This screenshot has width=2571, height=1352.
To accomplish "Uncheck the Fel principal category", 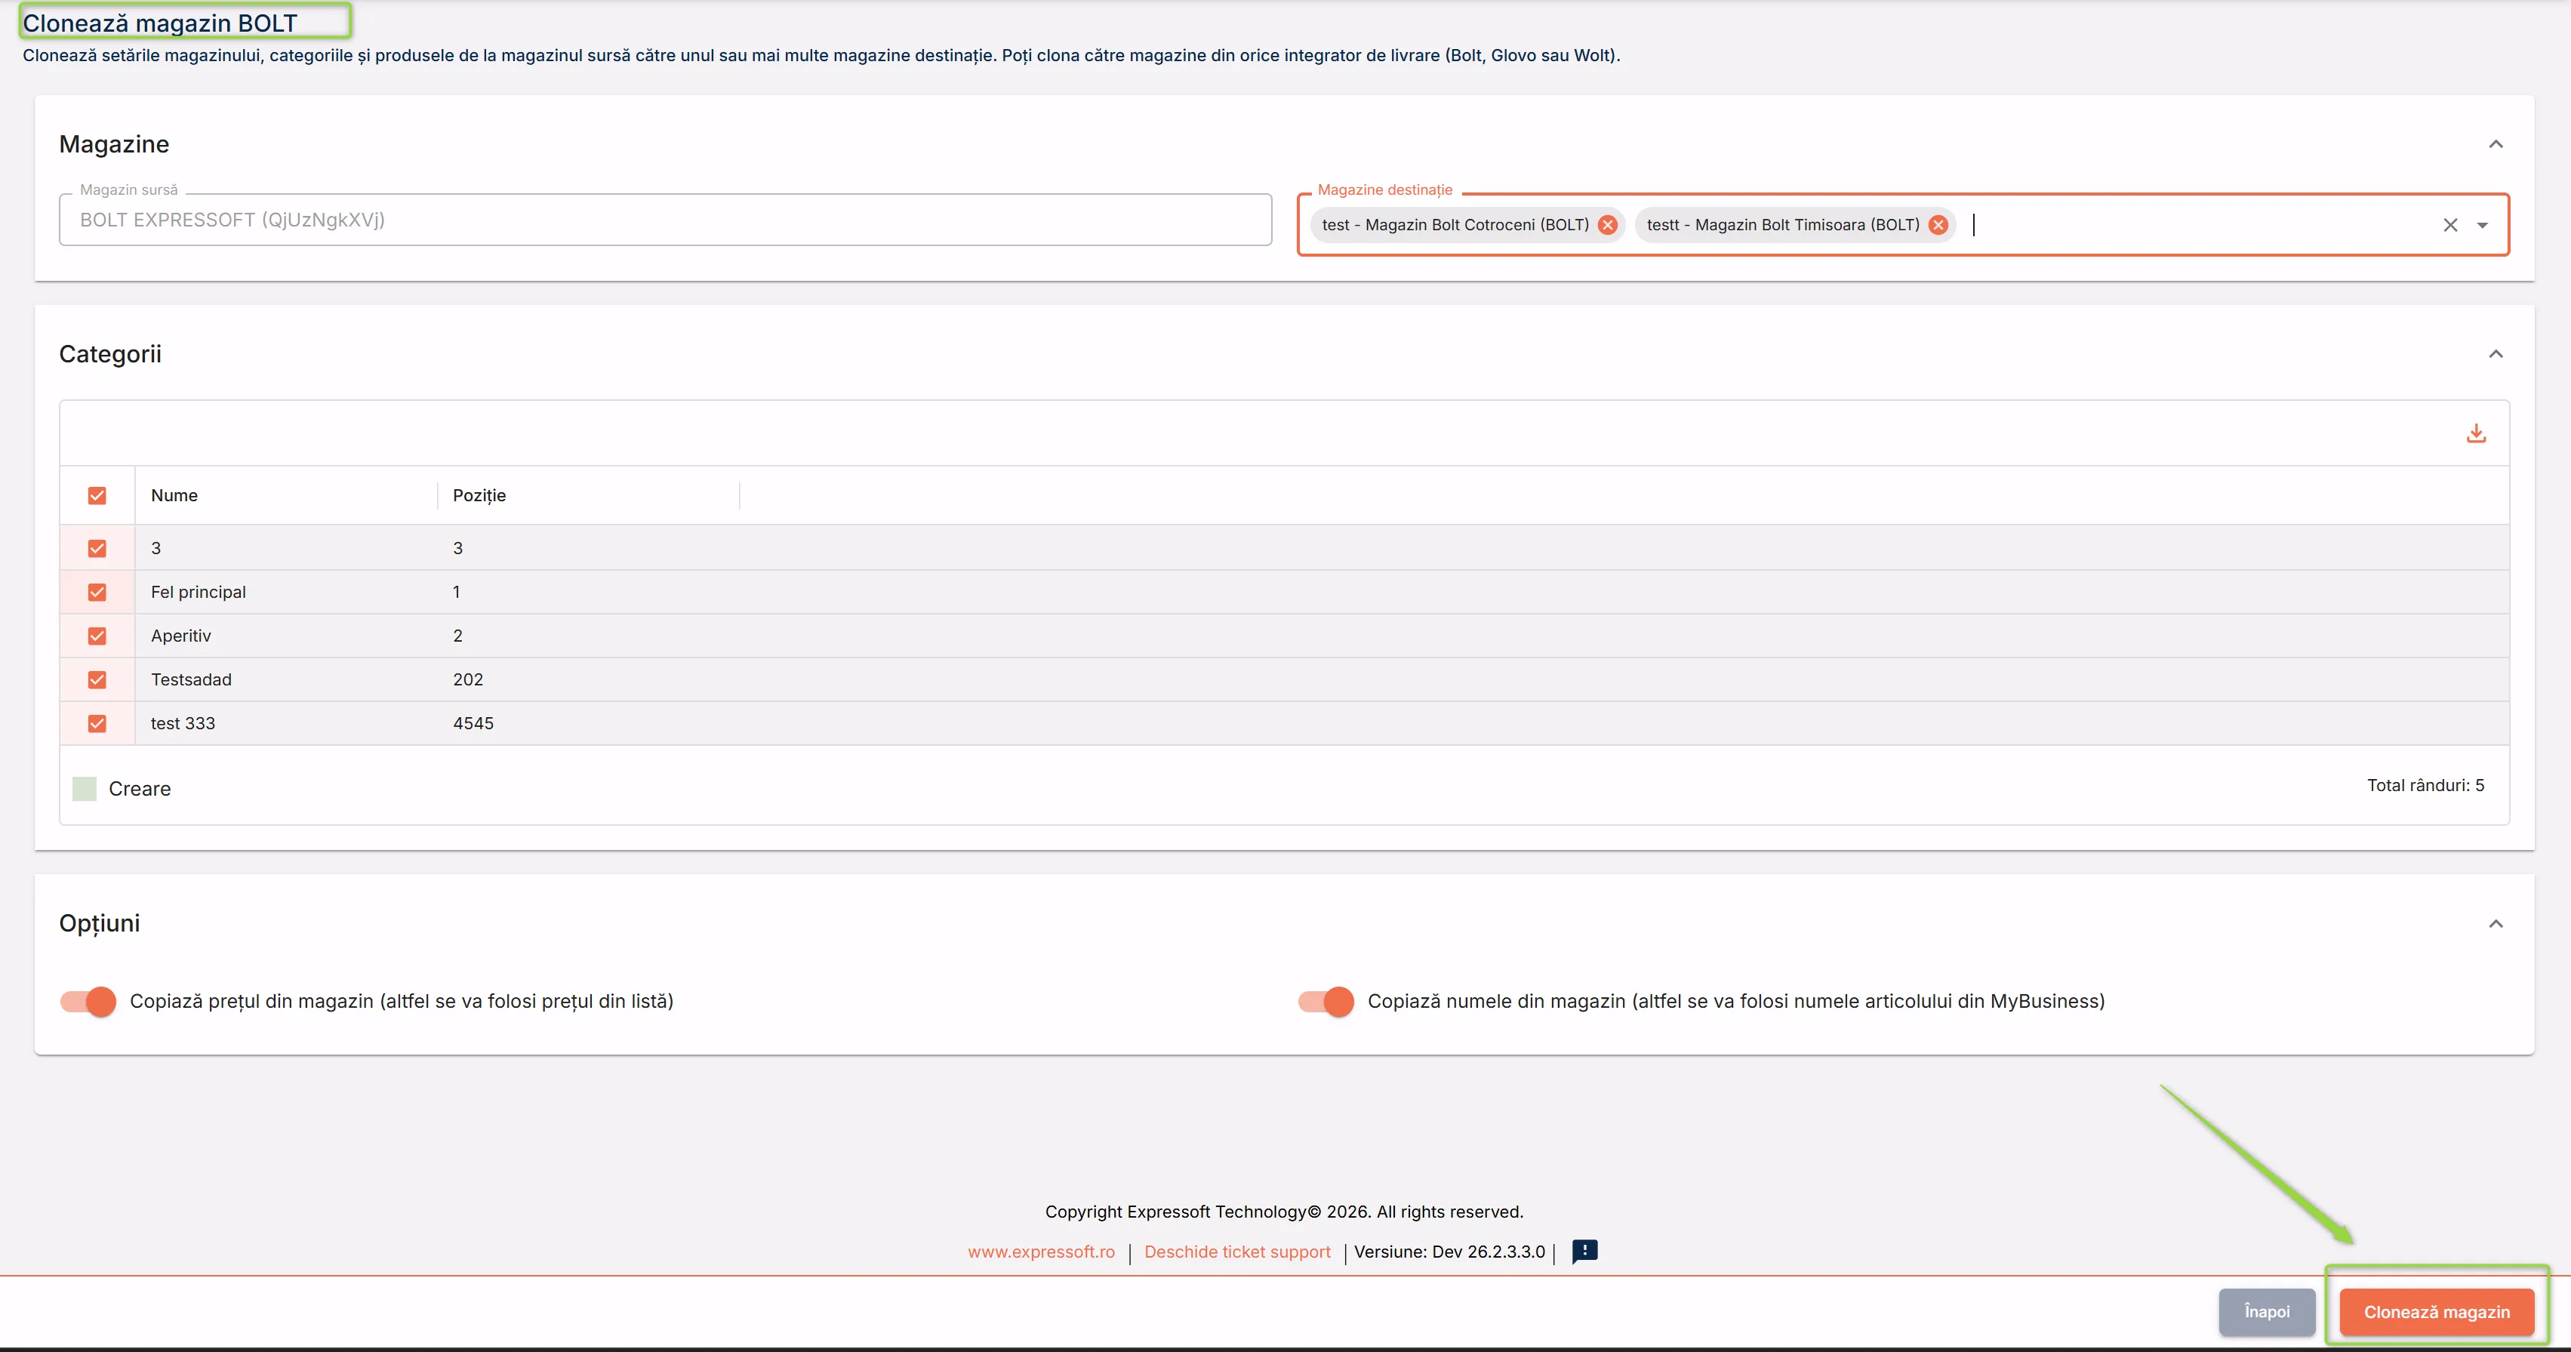I will (97, 592).
